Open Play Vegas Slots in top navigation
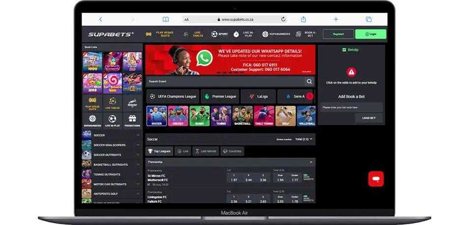The width and height of the screenshot is (469, 225). 160,34
